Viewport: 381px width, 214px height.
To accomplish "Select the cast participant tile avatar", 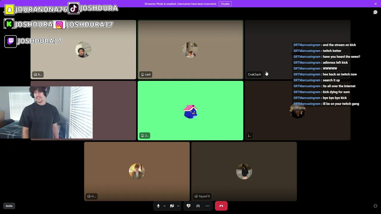I will pos(190,50).
